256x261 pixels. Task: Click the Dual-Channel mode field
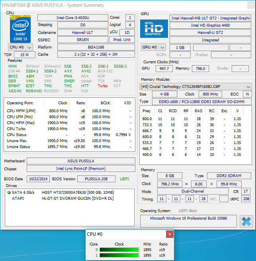click(x=193, y=191)
